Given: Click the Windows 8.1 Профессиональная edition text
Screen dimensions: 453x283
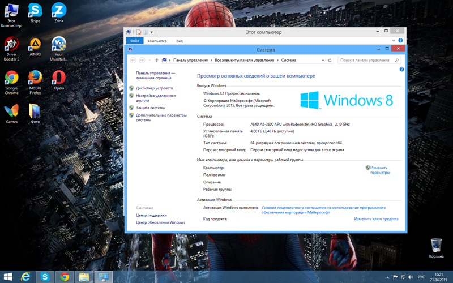Looking at the screenshot, I should [232, 93].
